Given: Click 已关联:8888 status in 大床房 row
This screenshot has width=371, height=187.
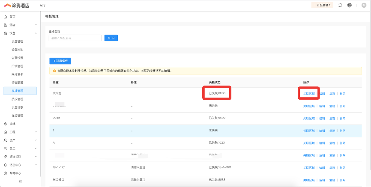Looking at the screenshot, I should (x=217, y=93).
